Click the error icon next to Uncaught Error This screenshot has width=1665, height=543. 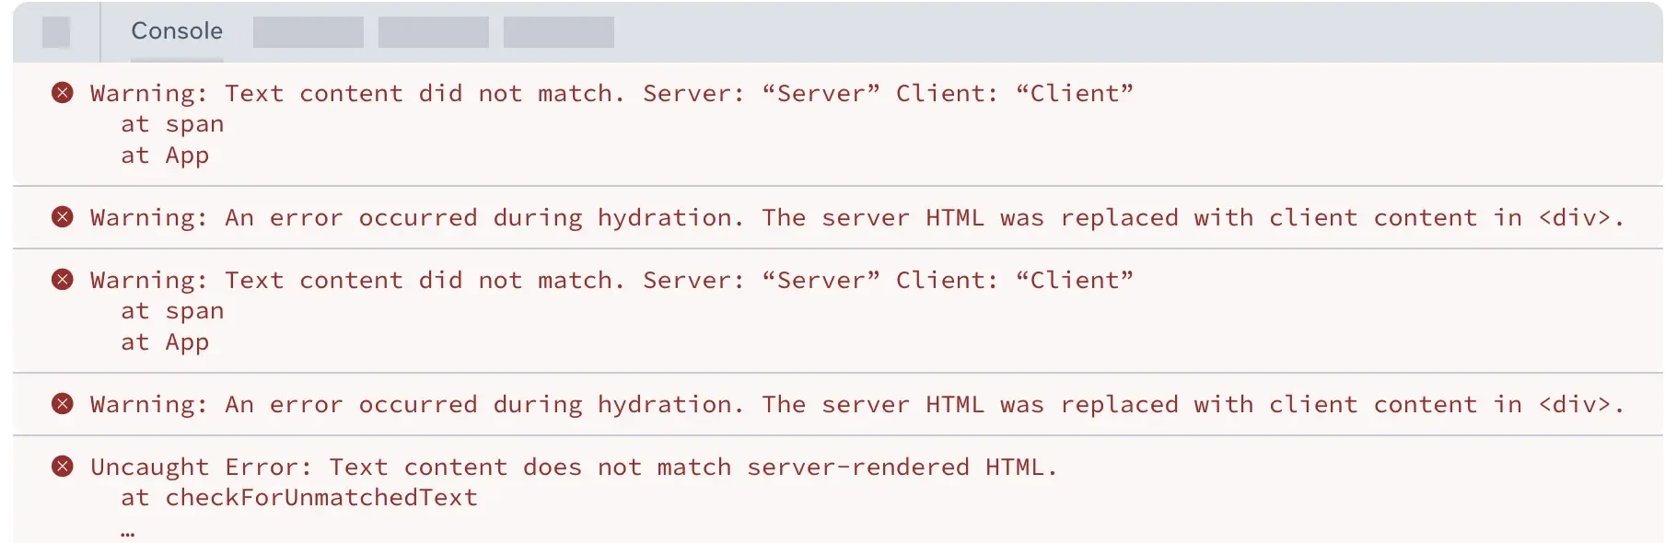pyautogui.click(x=63, y=467)
